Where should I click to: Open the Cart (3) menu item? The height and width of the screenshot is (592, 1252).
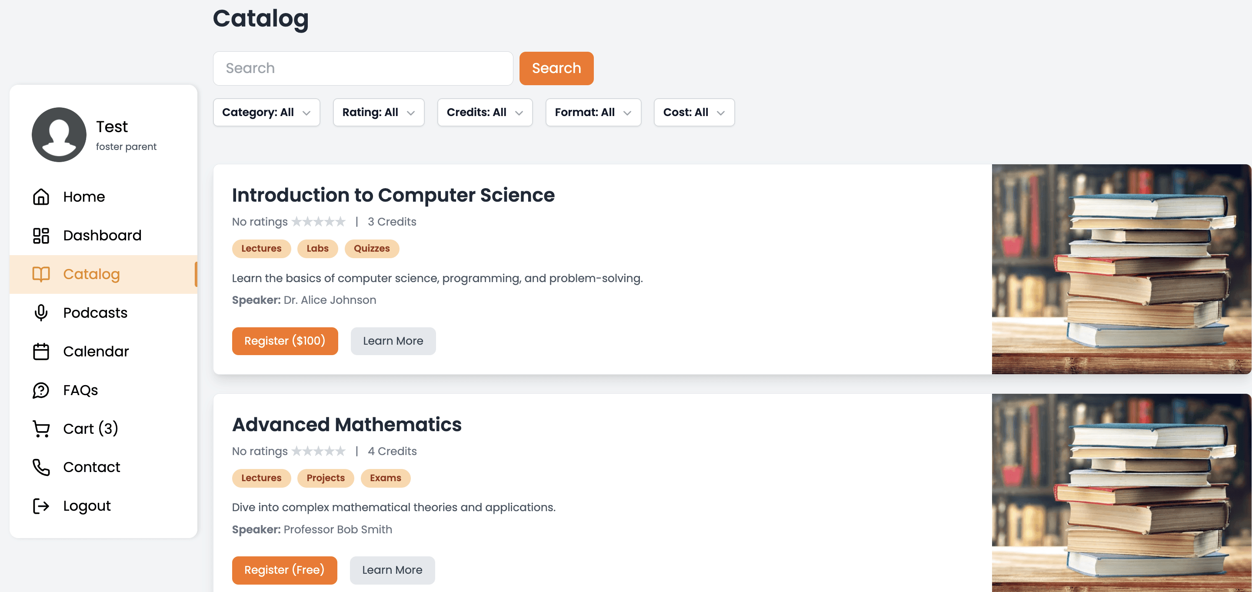click(x=103, y=429)
